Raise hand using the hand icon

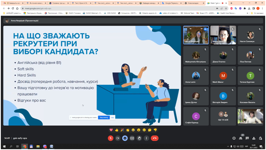click(139, 138)
